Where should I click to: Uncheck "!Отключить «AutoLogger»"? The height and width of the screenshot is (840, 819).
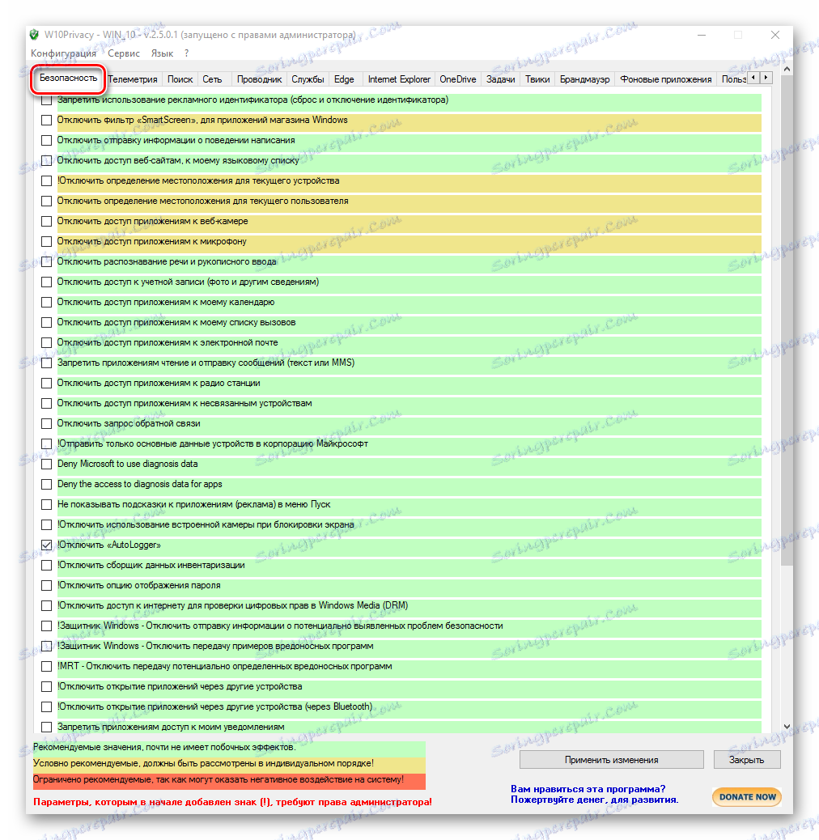tap(46, 545)
